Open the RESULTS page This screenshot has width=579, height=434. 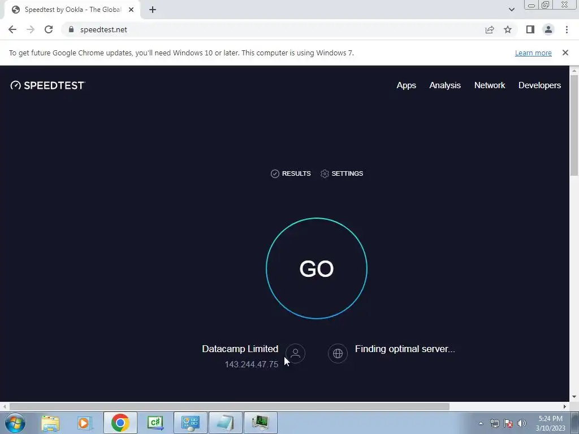[291, 173]
